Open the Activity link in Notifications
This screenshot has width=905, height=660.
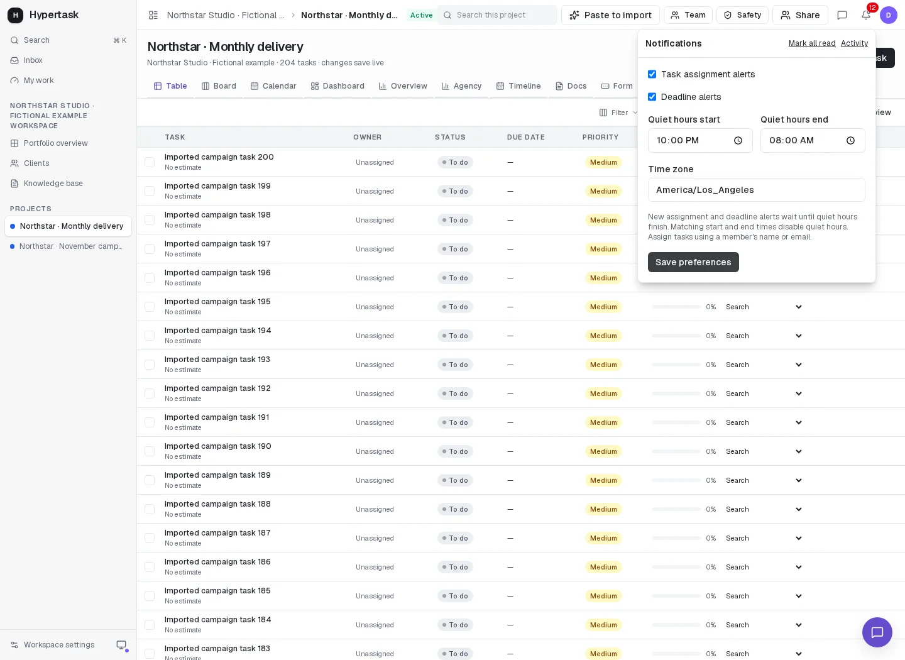[x=855, y=43]
